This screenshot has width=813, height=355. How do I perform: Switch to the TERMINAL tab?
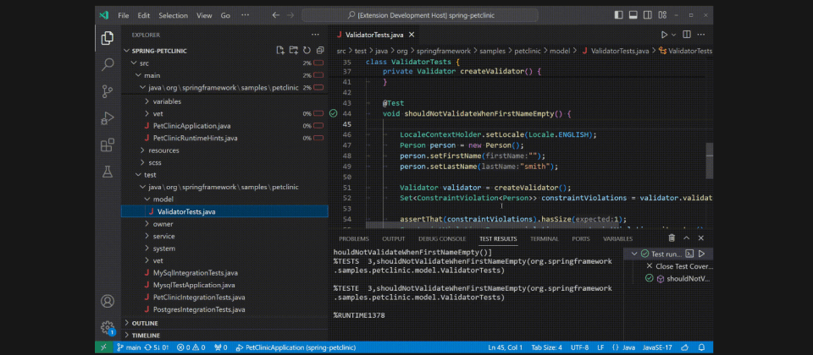click(x=545, y=238)
